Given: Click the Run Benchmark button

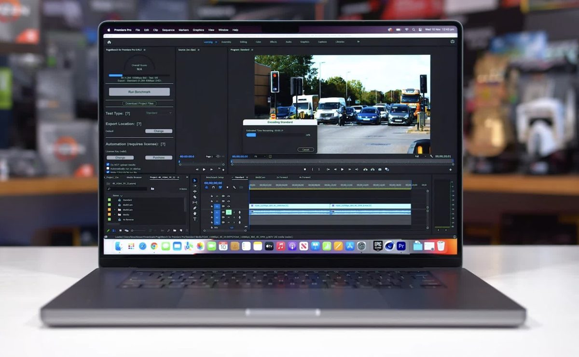Looking at the screenshot, I should coord(139,92).
